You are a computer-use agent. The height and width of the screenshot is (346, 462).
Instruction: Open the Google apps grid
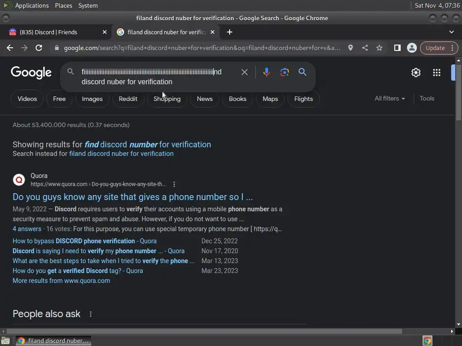click(437, 73)
